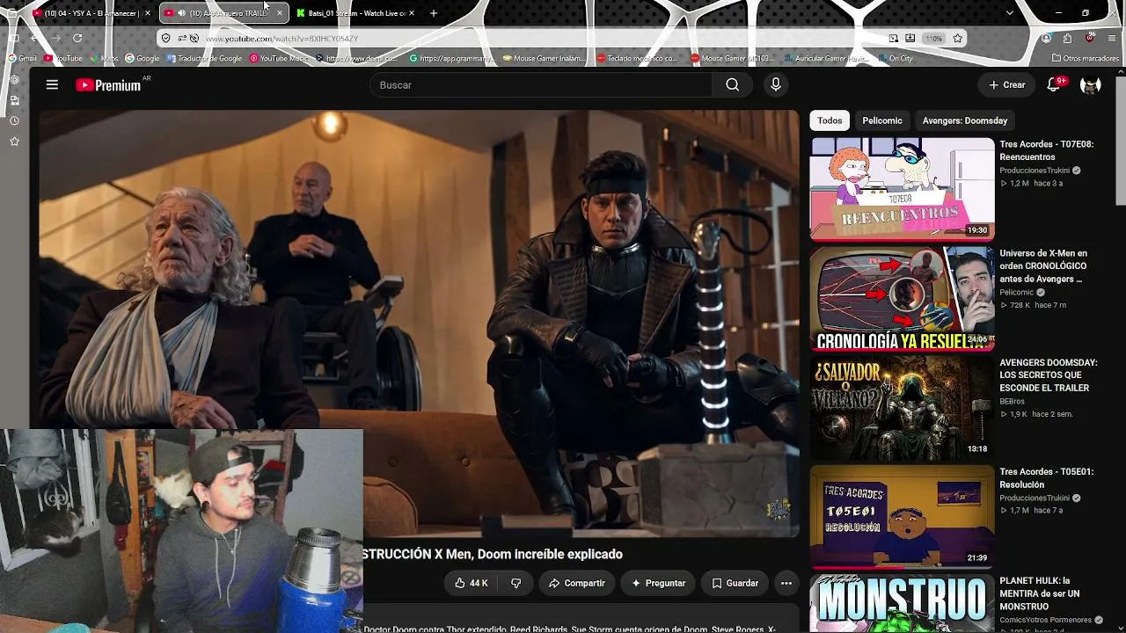This screenshot has height=633, width=1126.
Task: Click the browser zoom level indicator
Action: 933,38
